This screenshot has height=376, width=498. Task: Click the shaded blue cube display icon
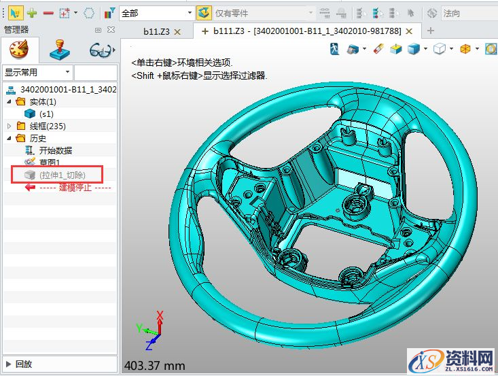pyautogui.click(x=414, y=49)
